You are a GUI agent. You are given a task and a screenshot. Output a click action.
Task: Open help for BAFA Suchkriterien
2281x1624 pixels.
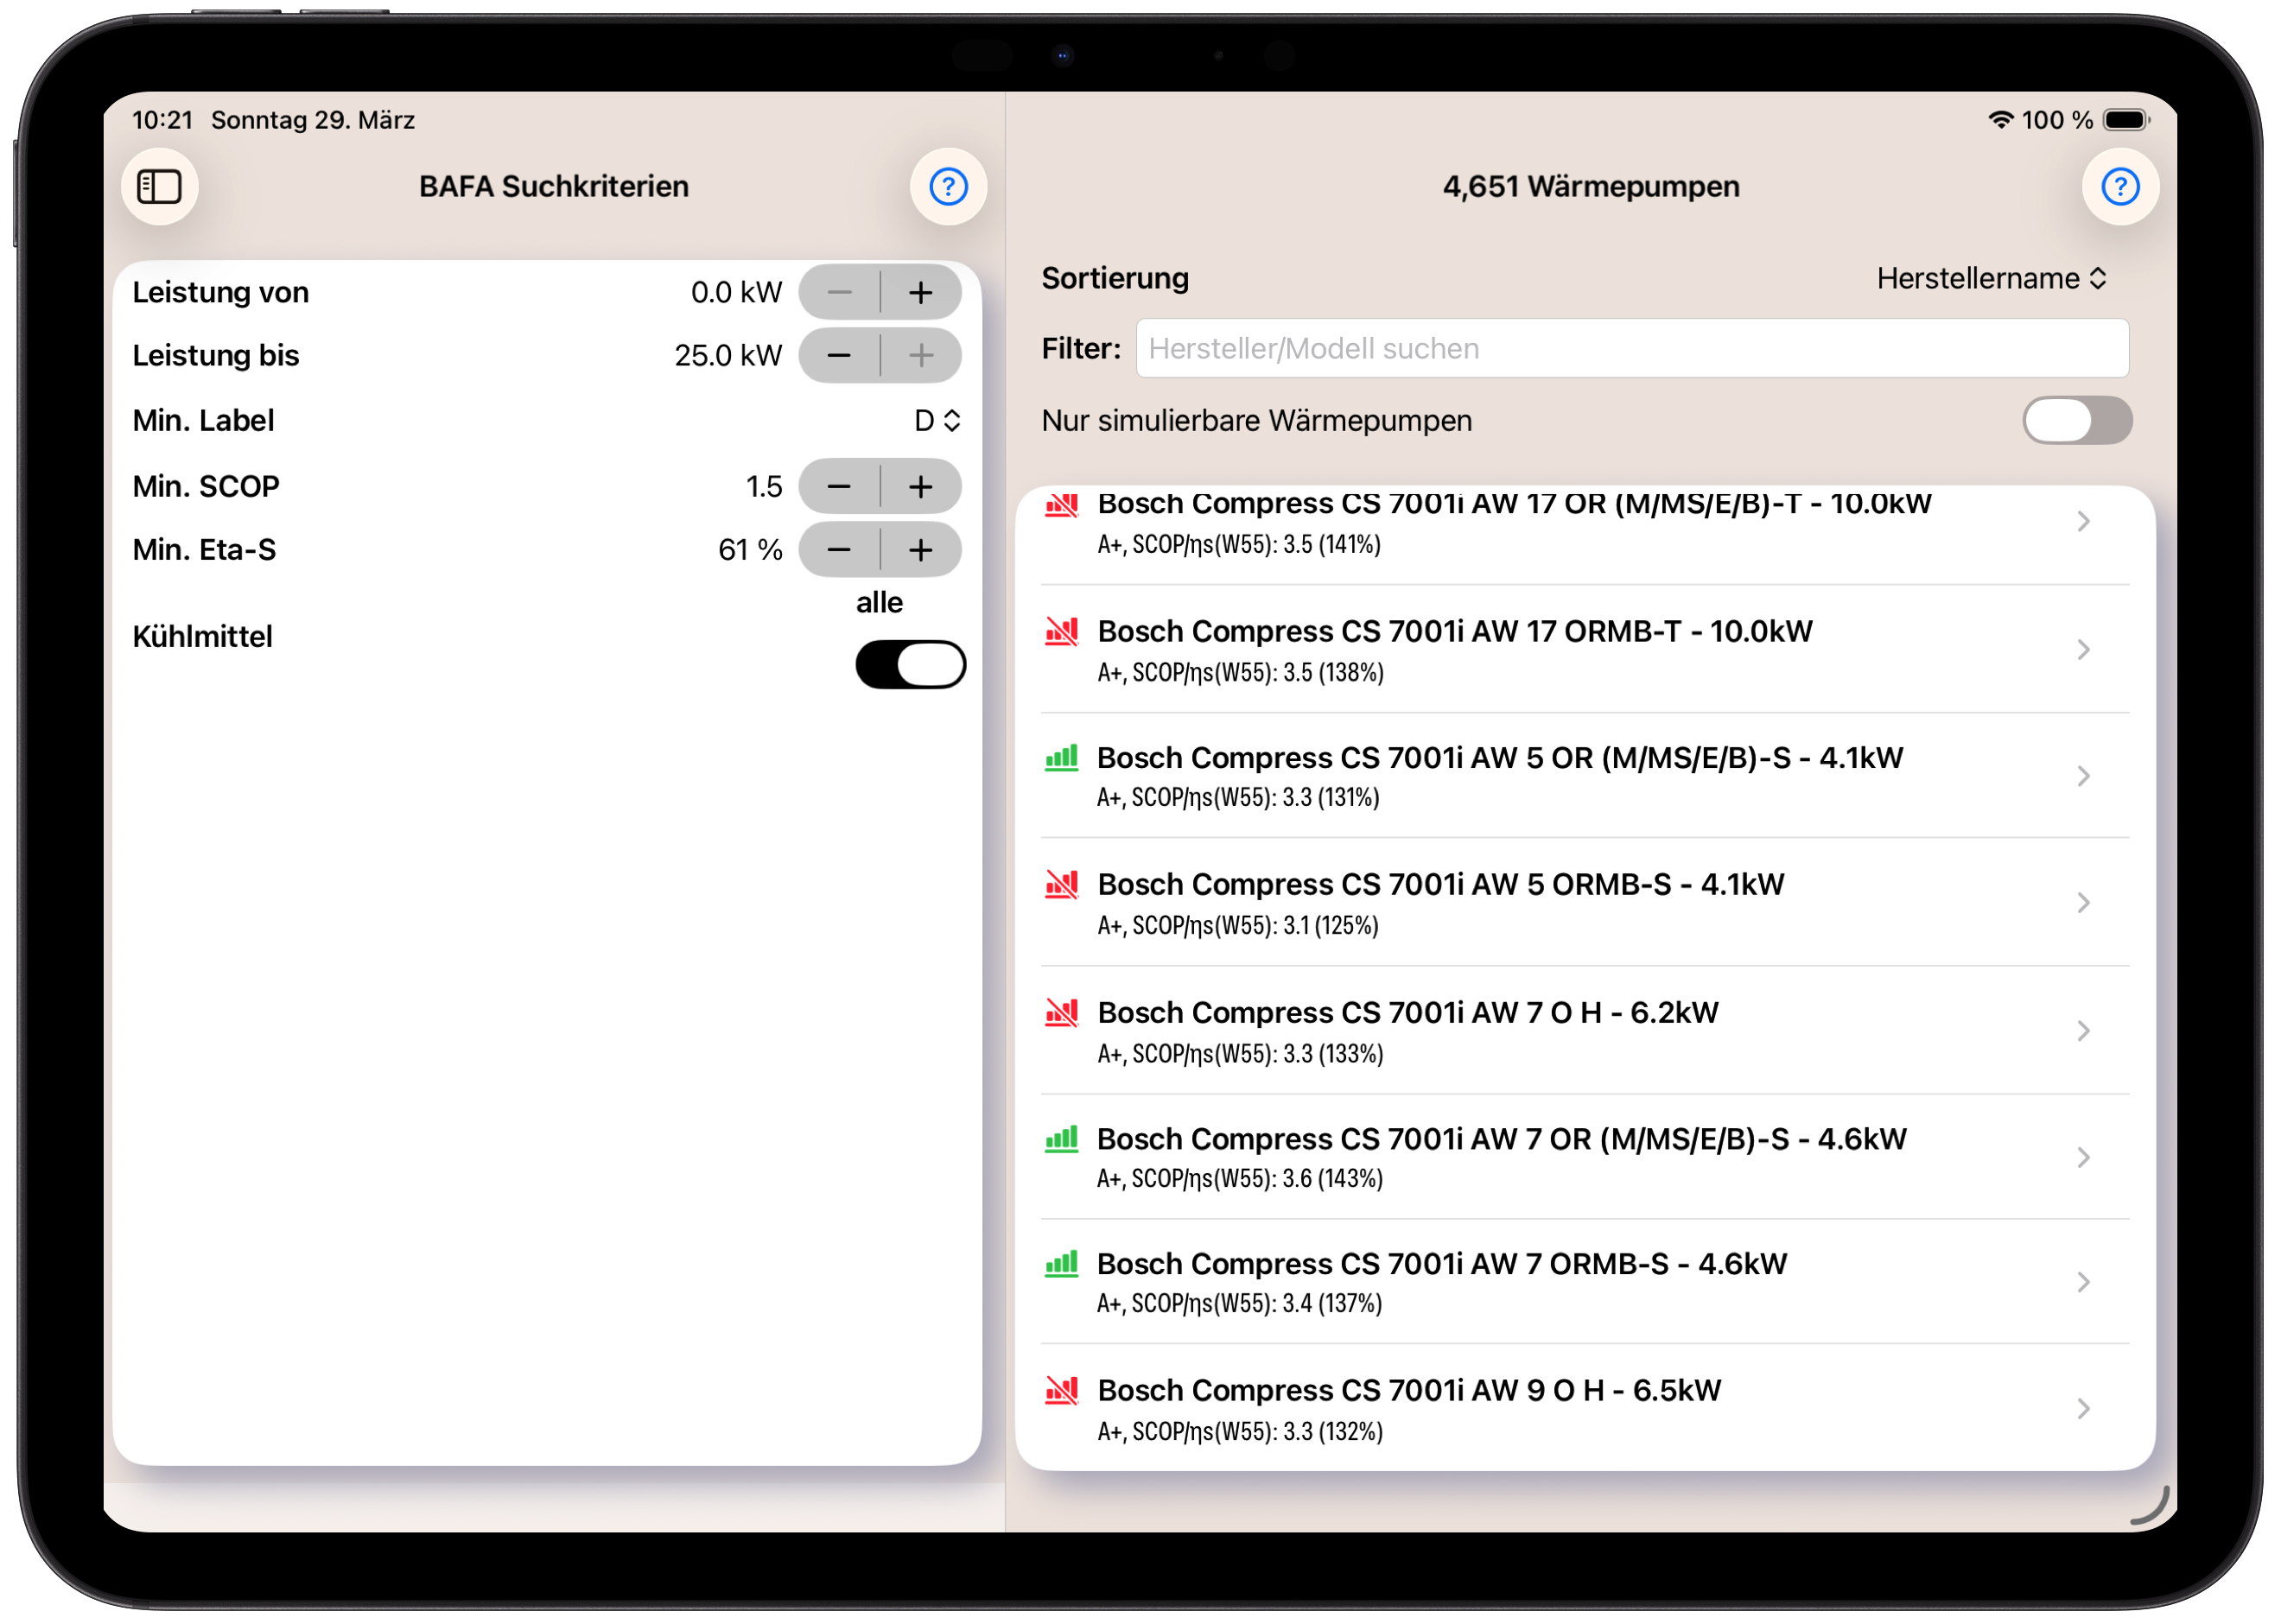coord(947,187)
